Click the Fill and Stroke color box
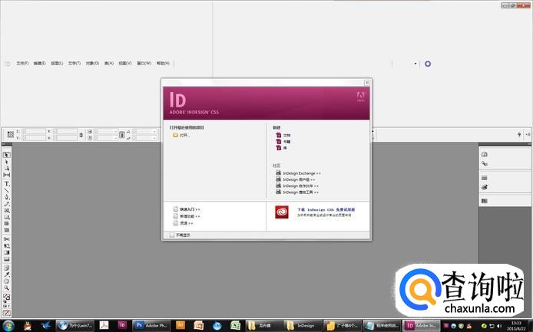This screenshot has height=332, width=533. [6, 297]
